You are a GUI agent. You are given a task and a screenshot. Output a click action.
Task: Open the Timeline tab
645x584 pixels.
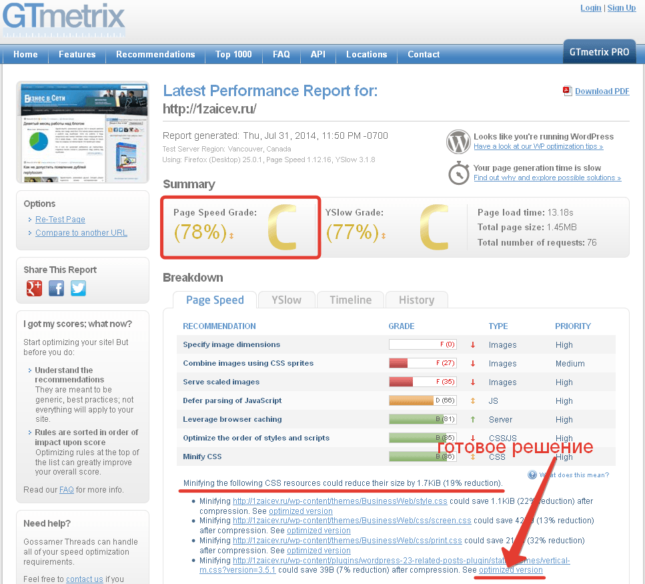click(350, 300)
